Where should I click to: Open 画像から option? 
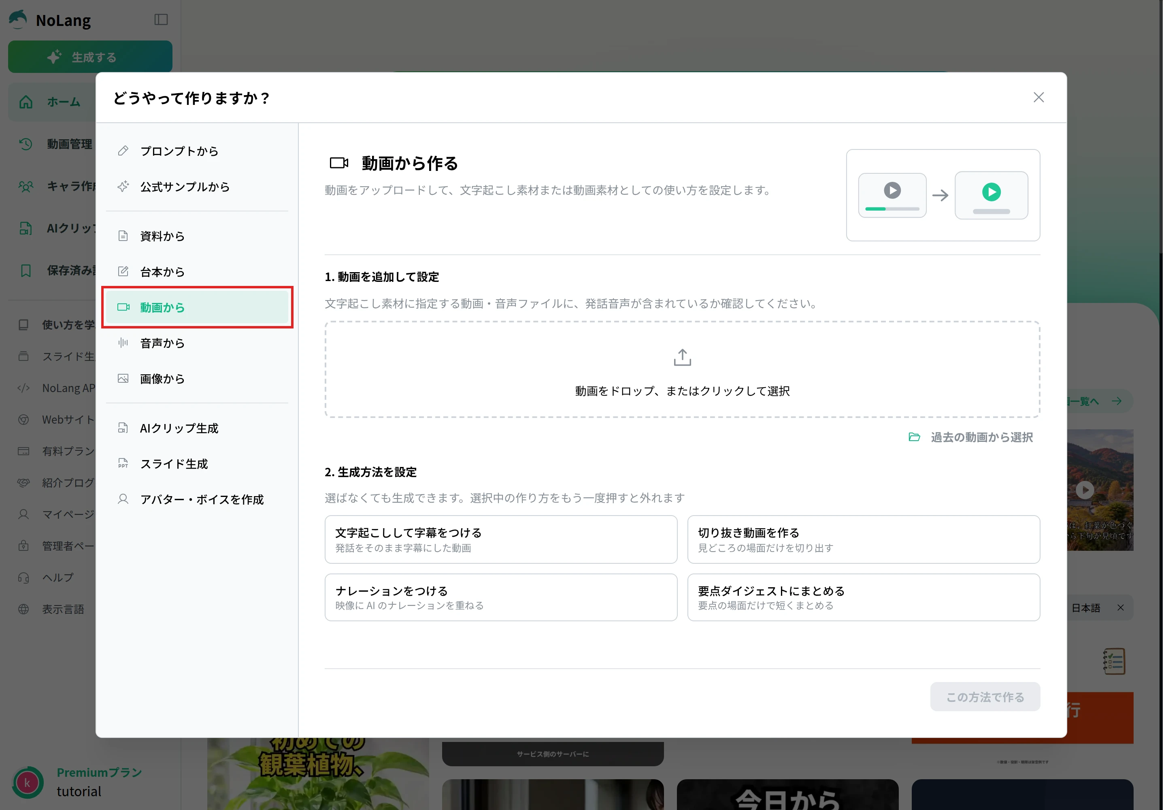coord(197,379)
